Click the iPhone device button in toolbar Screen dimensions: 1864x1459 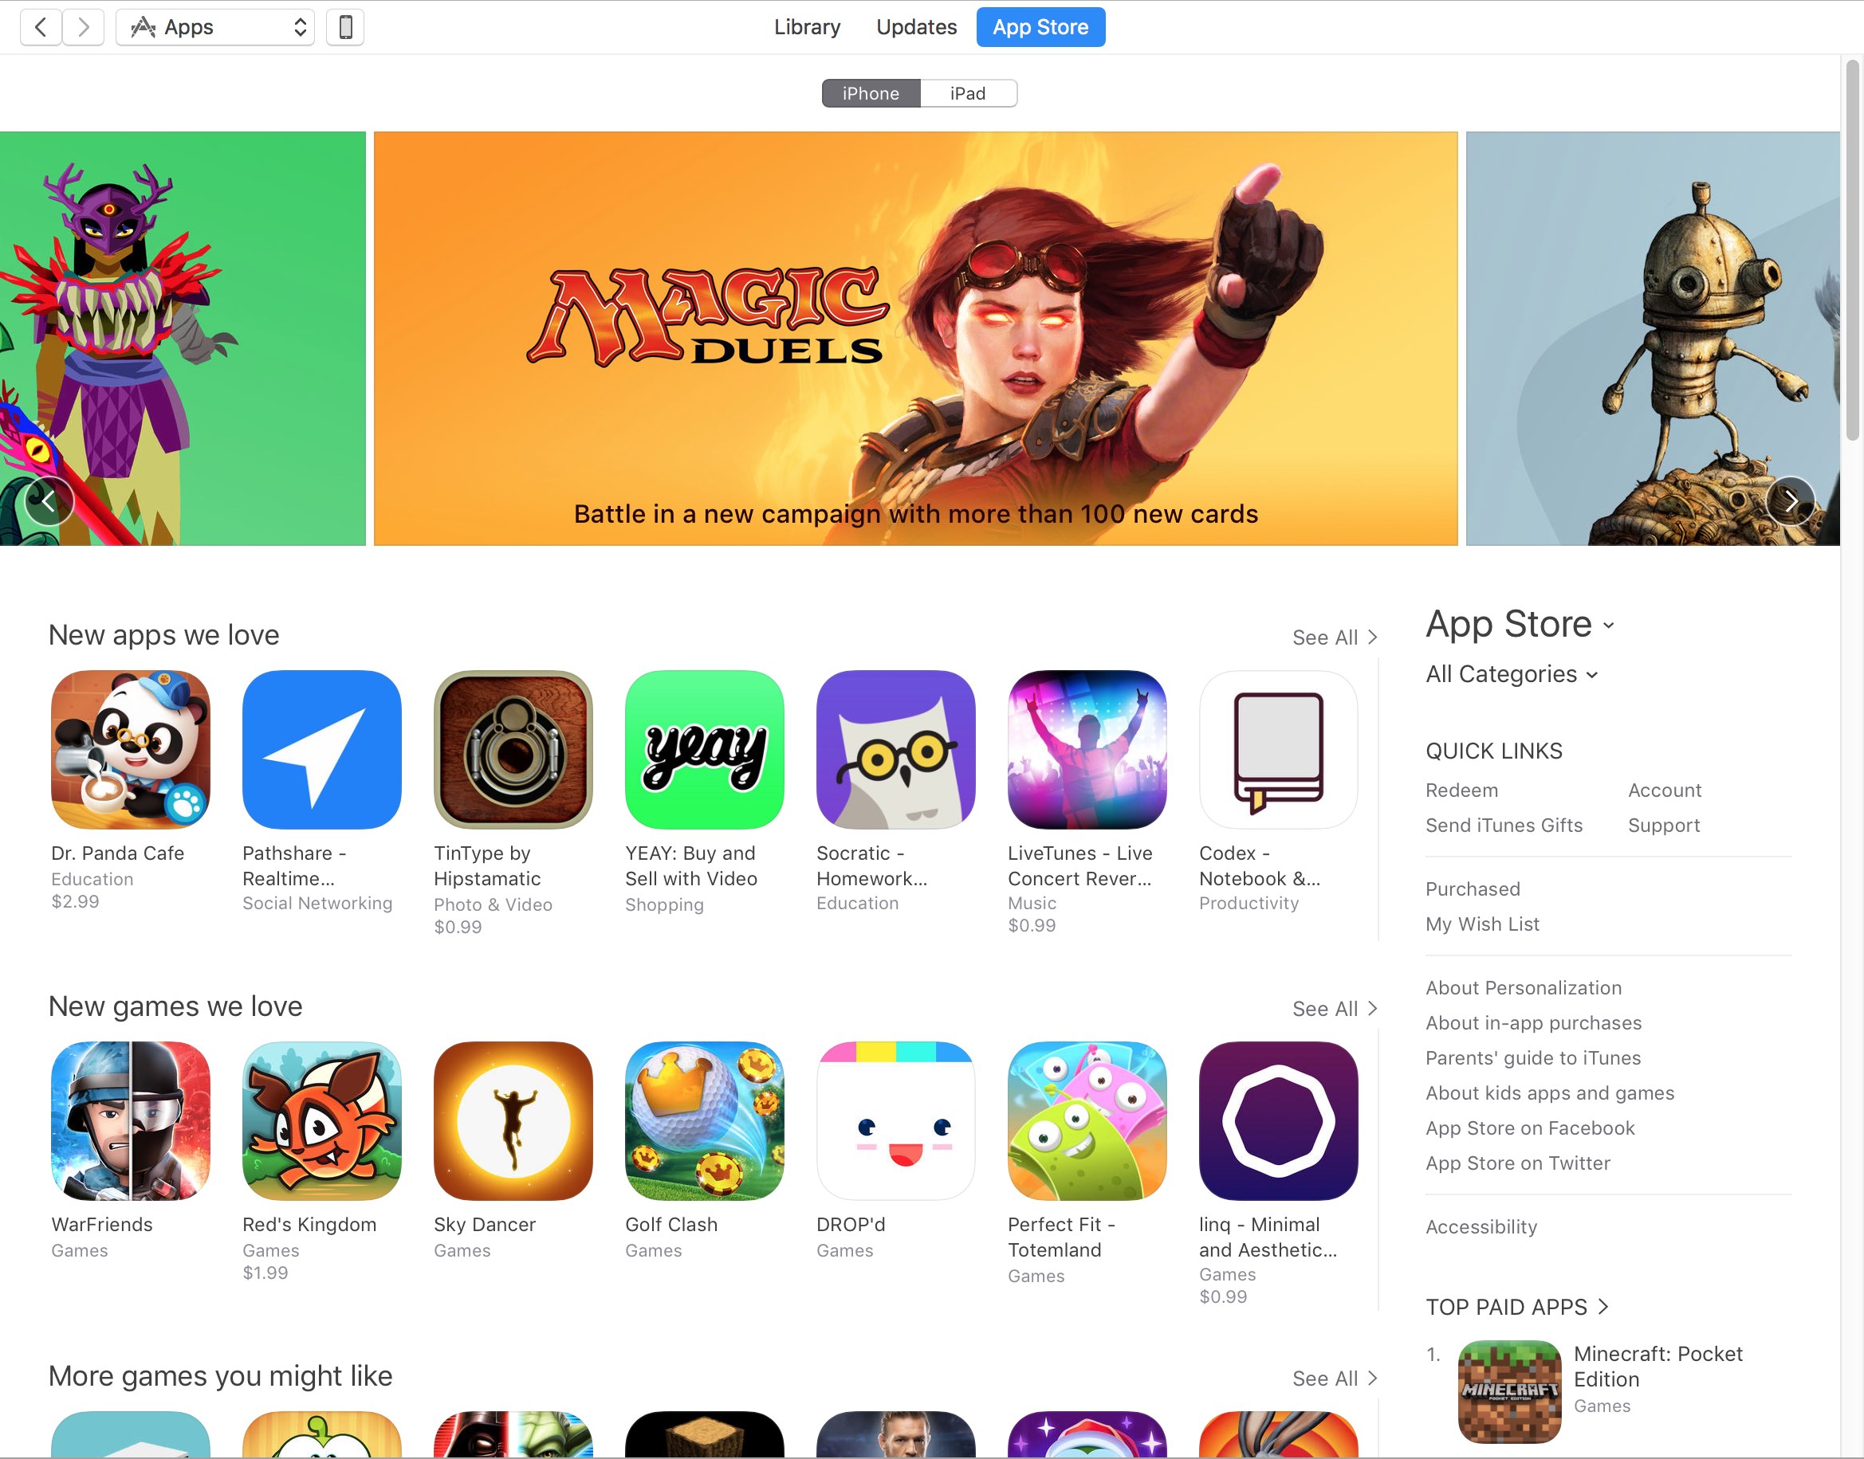[345, 27]
